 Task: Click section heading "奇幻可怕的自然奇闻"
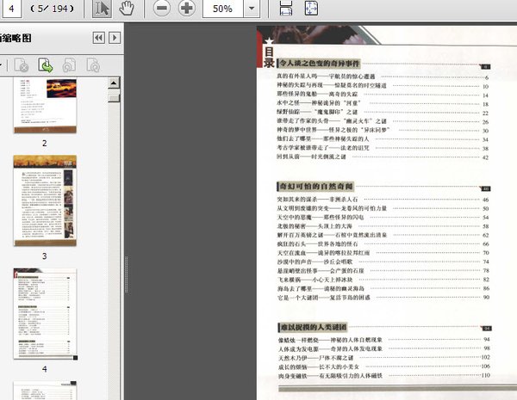coord(316,186)
